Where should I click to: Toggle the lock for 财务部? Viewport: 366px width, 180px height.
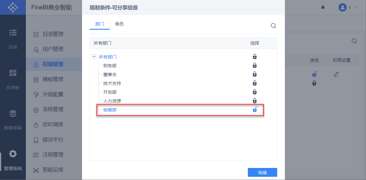tap(255, 66)
